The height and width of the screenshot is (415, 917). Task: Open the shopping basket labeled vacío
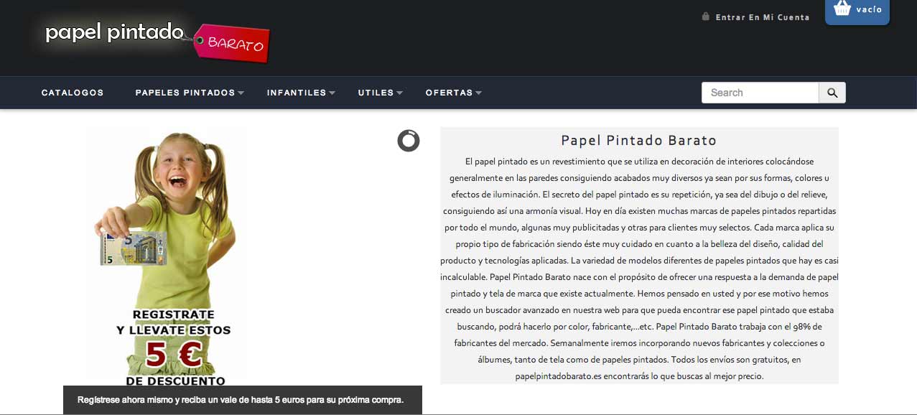click(x=857, y=11)
